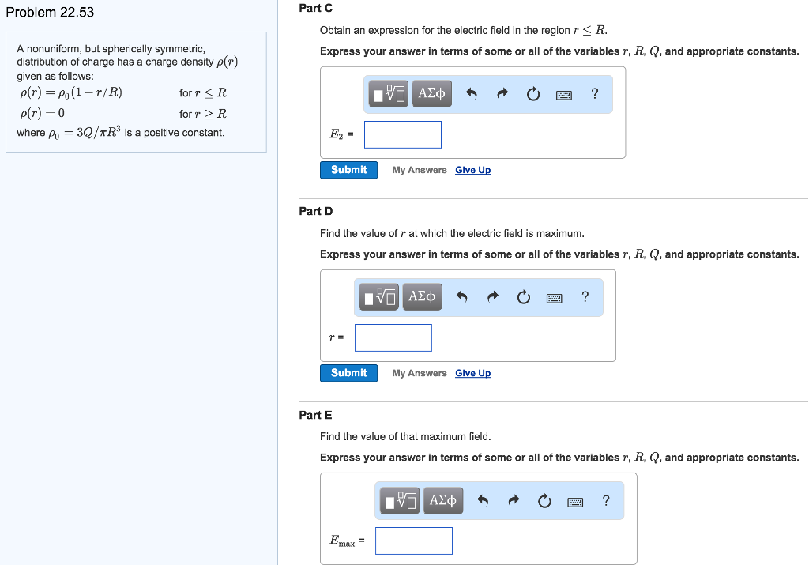Open Greek symbols ΑΣΦ palette in Part E

pyautogui.click(x=443, y=500)
